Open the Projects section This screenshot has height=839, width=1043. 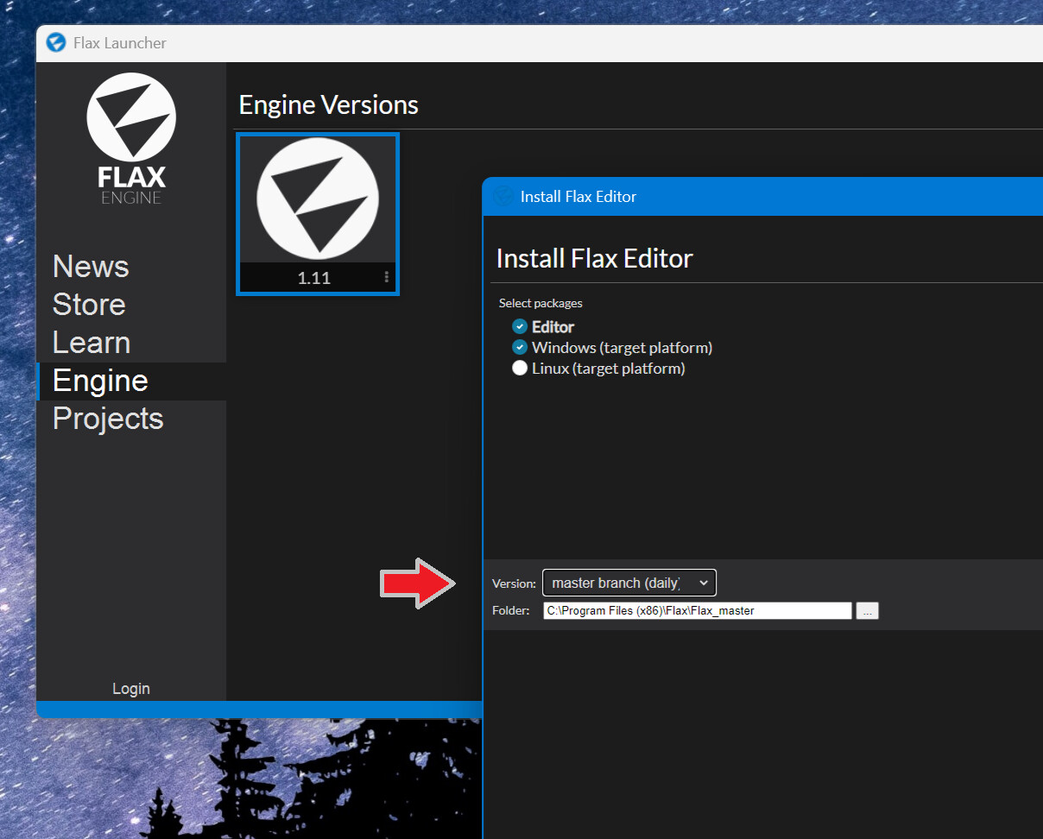tap(108, 419)
